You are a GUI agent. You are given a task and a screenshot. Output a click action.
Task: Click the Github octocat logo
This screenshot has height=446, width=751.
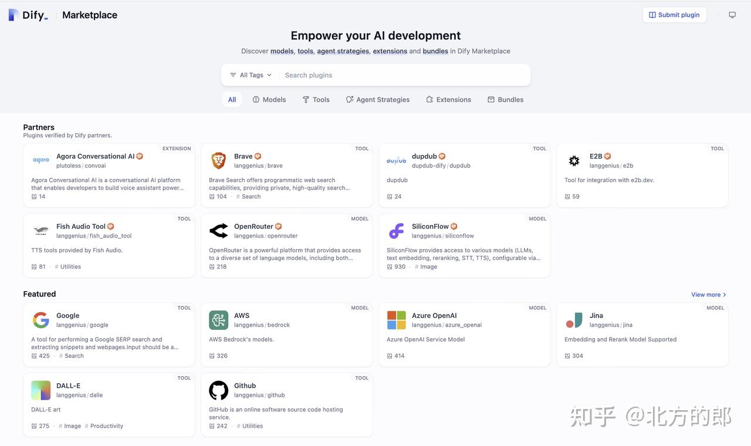(219, 390)
